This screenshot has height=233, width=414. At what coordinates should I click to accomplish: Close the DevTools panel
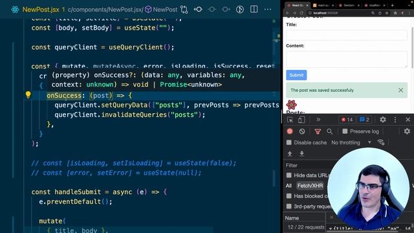(x=408, y=120)
